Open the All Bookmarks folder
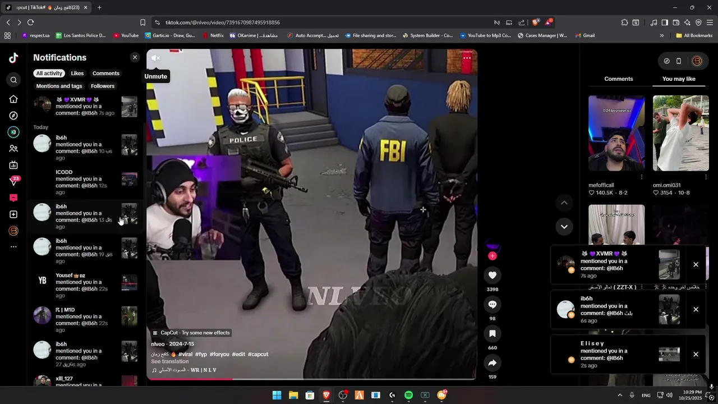Screen dimensions: 718x404 [694, 35]
